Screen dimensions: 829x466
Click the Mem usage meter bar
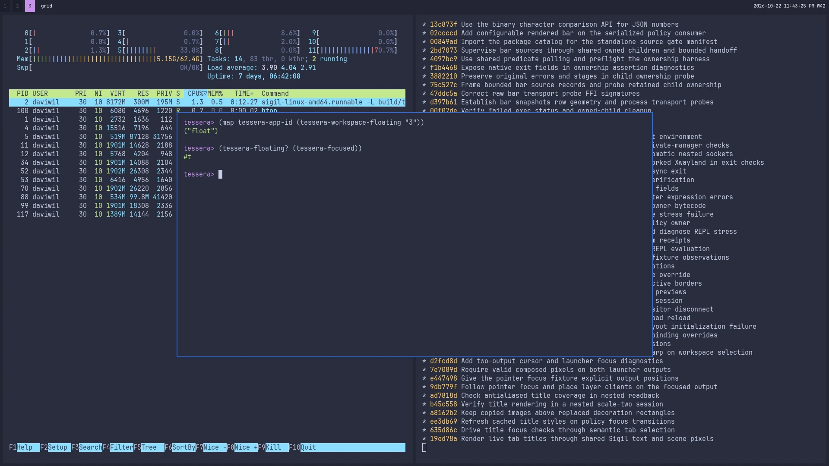(110, 59)
